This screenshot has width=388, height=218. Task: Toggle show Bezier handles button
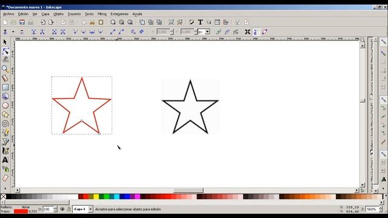pyautogui.click(x=256, y=32)
